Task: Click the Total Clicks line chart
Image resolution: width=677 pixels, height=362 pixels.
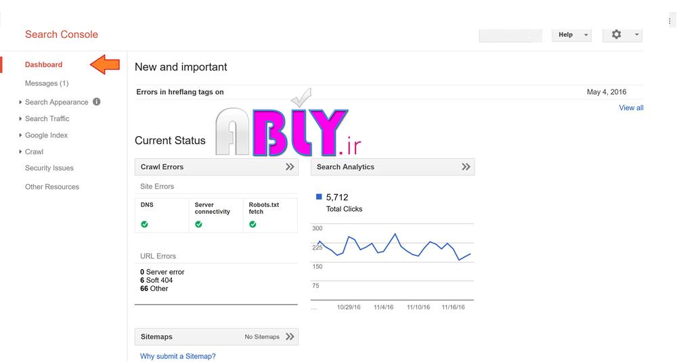Action: tap(392, 262)
